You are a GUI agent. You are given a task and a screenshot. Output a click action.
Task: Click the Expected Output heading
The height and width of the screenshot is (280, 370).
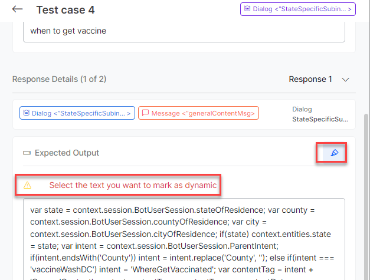tap(67, 153)
